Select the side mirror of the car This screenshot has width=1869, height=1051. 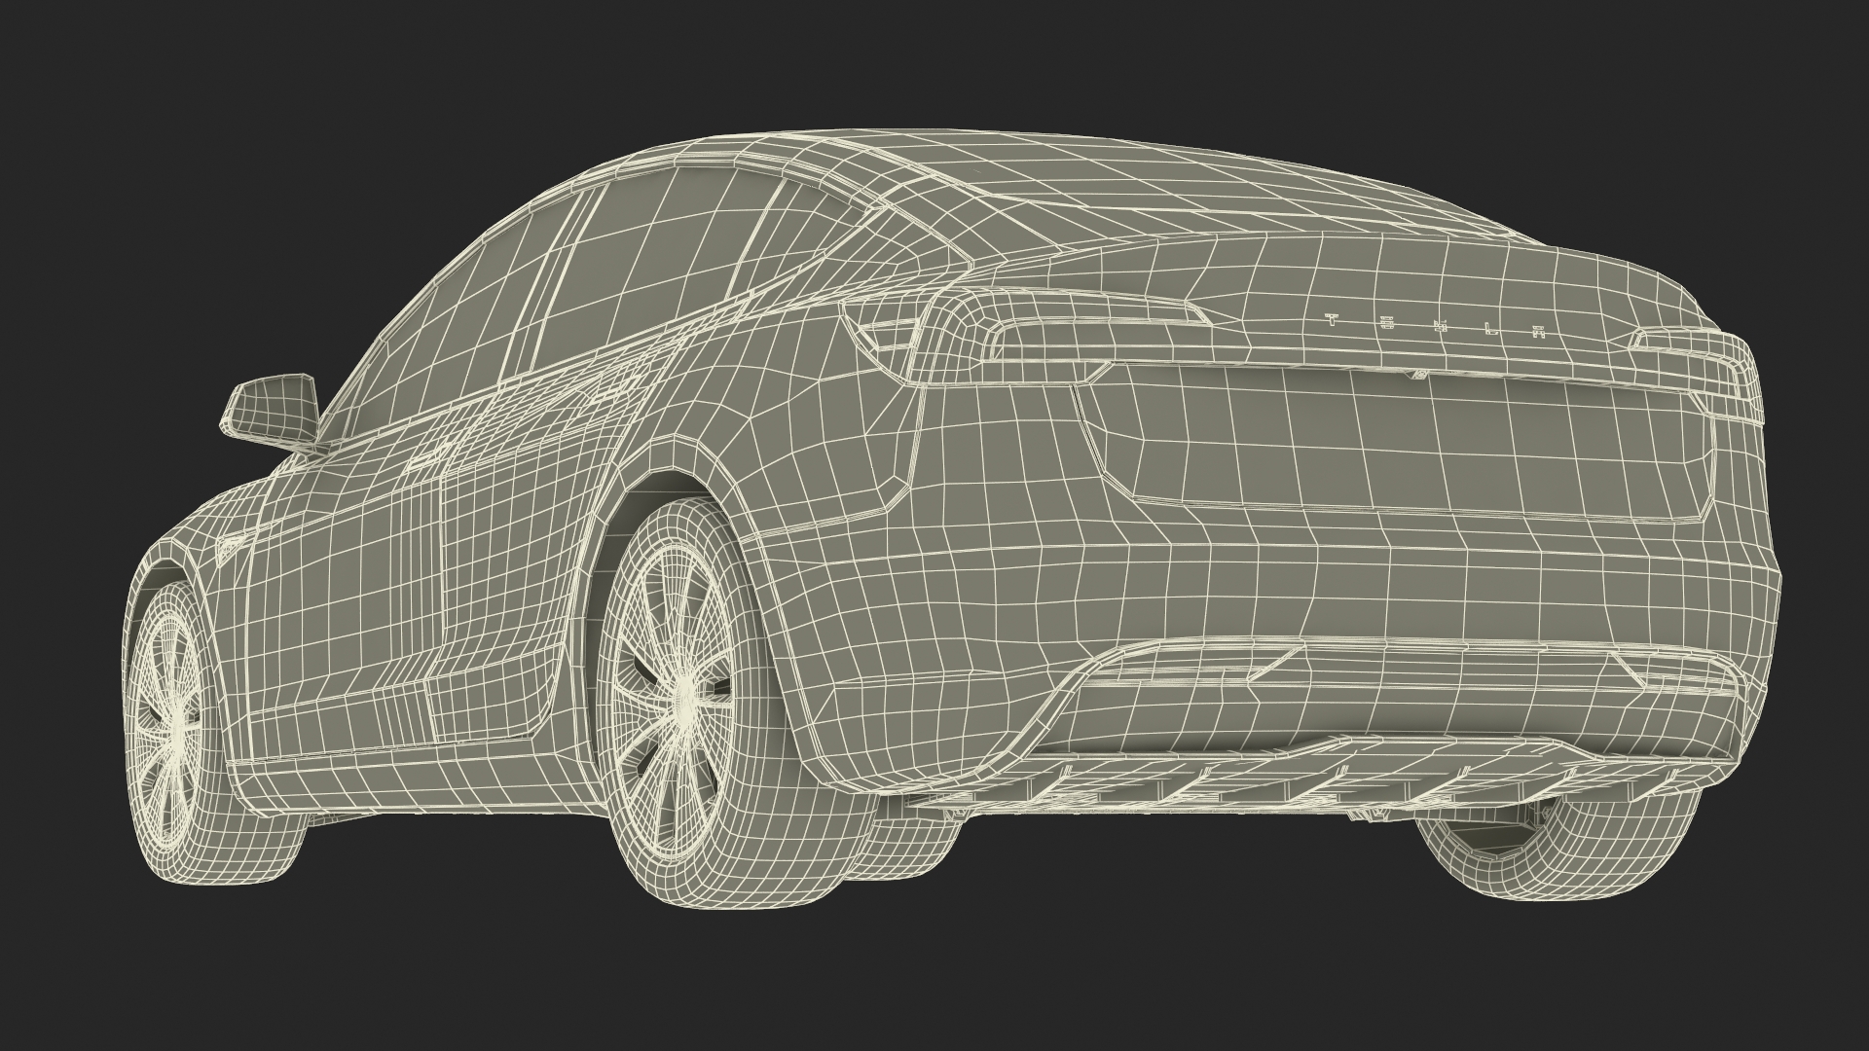coord(273,412)
